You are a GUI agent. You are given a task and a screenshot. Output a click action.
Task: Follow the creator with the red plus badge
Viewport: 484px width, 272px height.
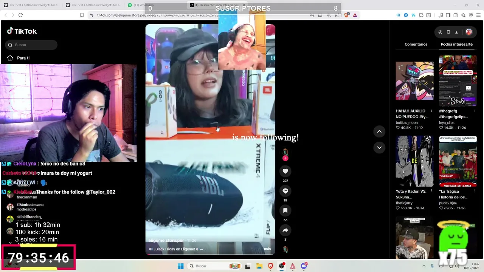(x=285, y=158)
